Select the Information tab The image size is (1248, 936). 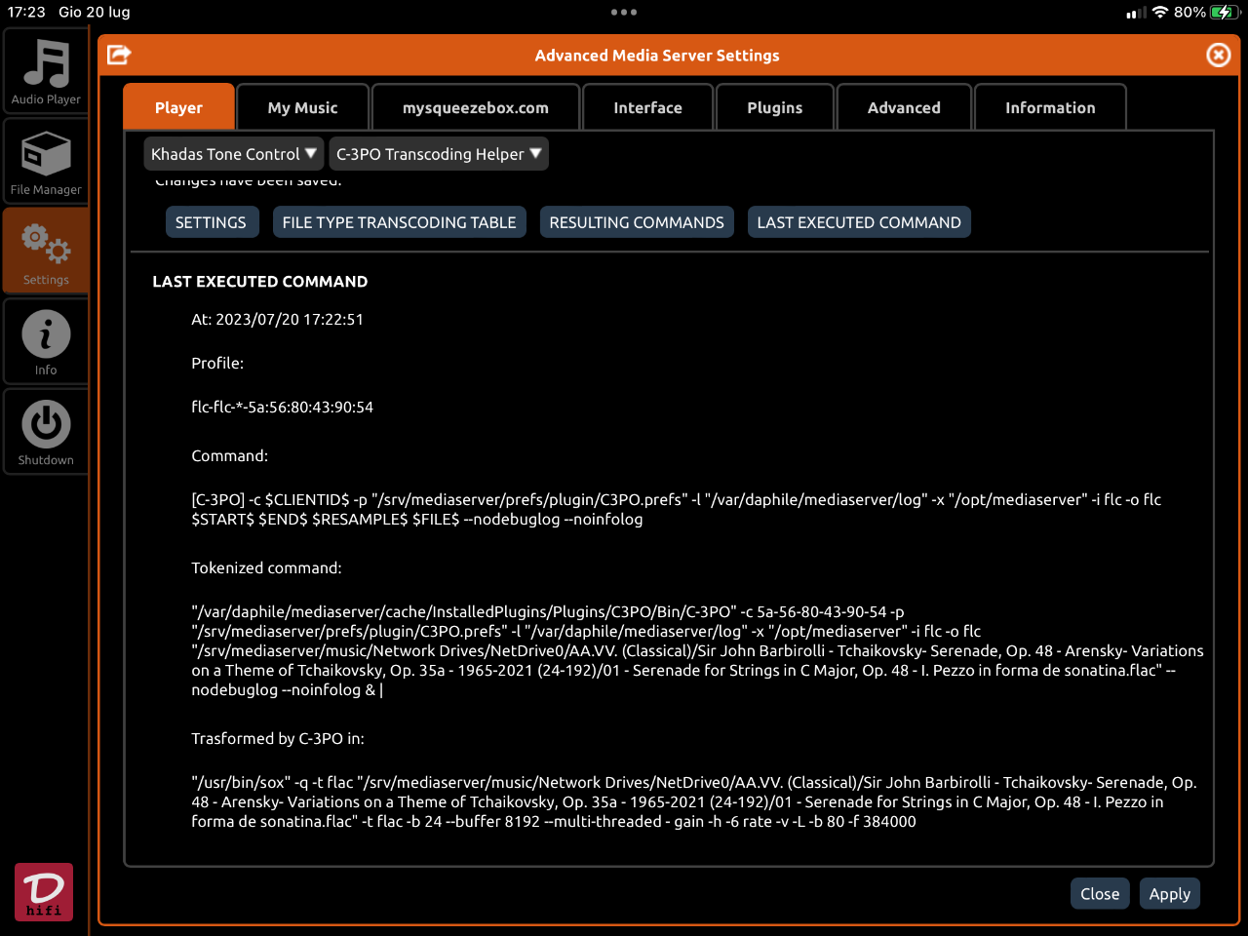1050,107
